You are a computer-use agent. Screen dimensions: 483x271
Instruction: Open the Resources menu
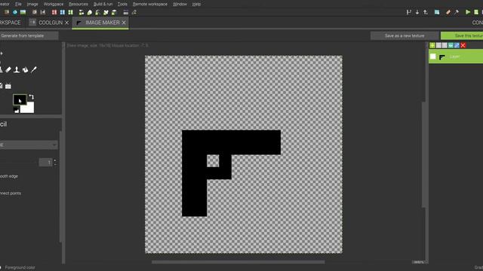click(78, 4)
